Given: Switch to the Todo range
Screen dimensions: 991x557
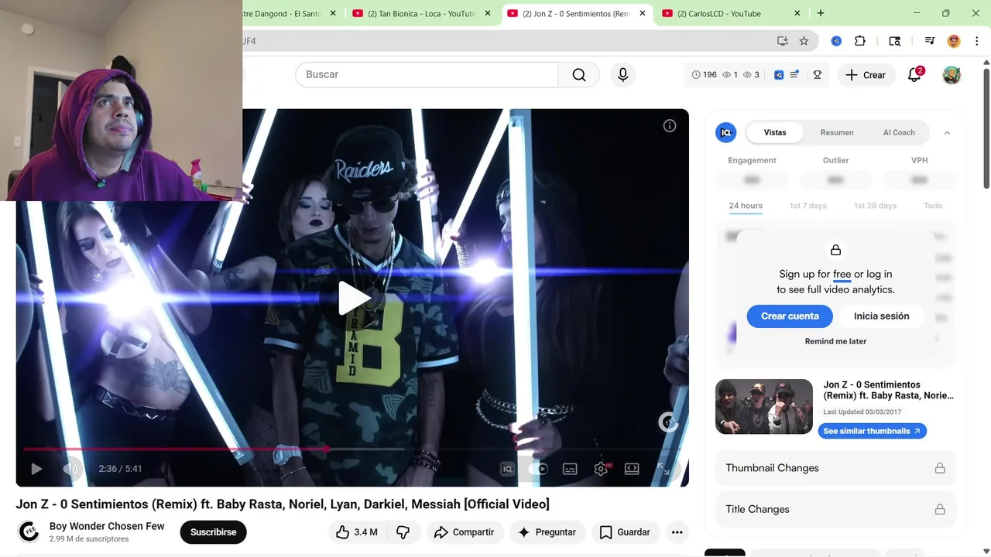Looking at the screenshot, I should point(933,206).
